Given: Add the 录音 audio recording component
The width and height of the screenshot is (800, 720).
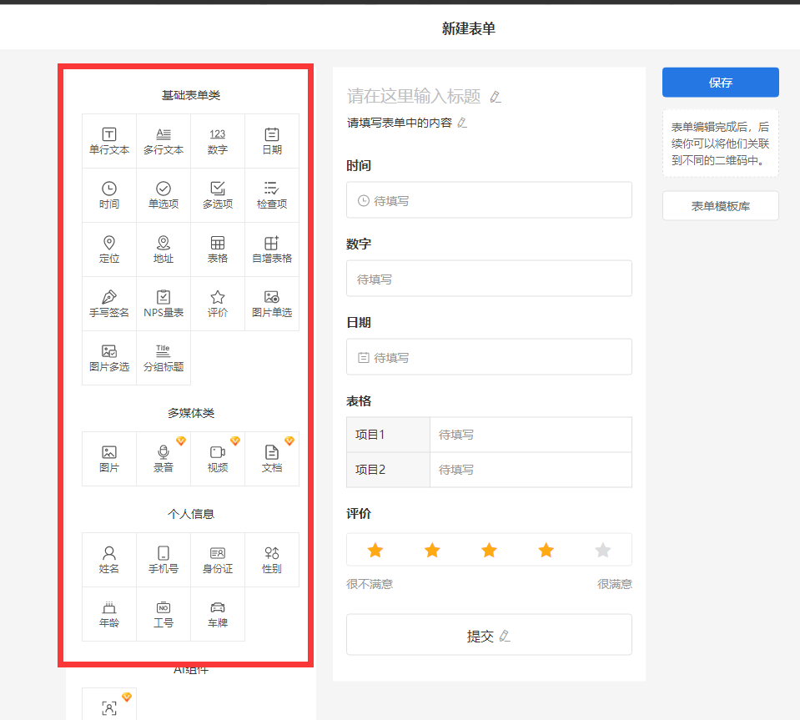Looking at the screenshot, I should coord(164,459).
